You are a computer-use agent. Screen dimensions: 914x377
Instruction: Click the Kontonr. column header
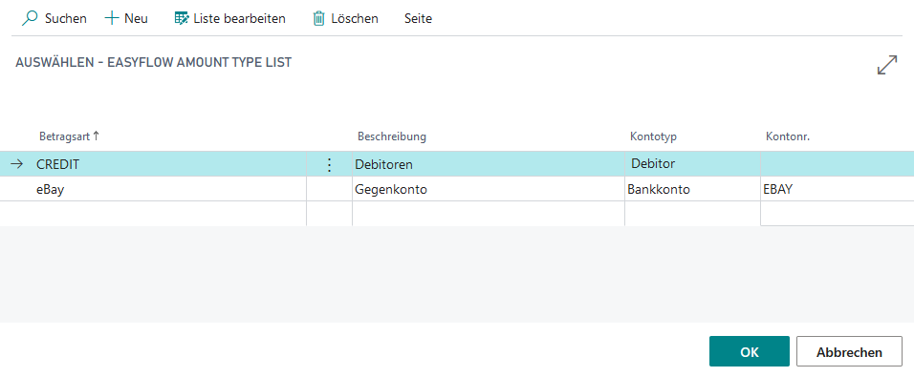point(788,136)
